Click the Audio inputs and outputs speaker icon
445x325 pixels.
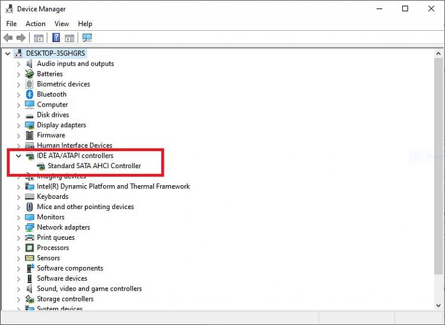(x=29, y=64)
